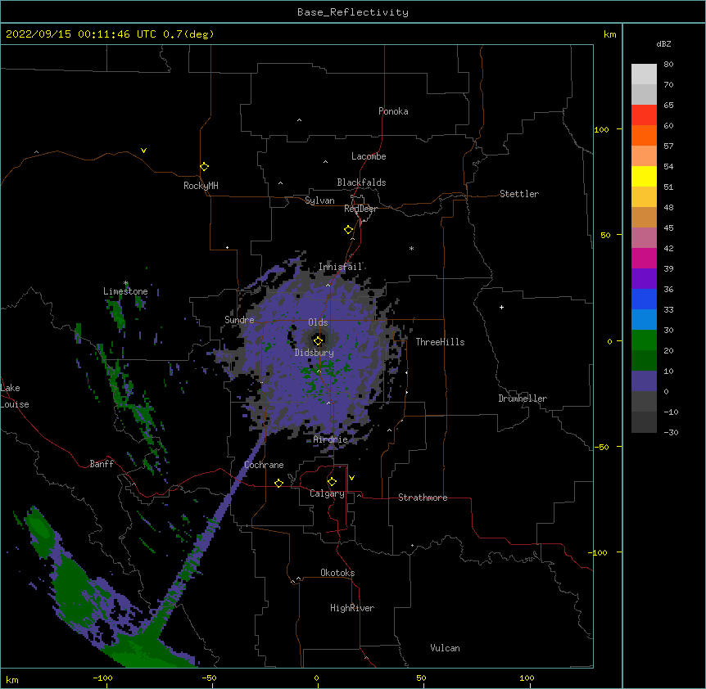Click the light gray swatch at 80 dBZ
The height and width of the screenshot is (689, 706).
click(644, 74)
